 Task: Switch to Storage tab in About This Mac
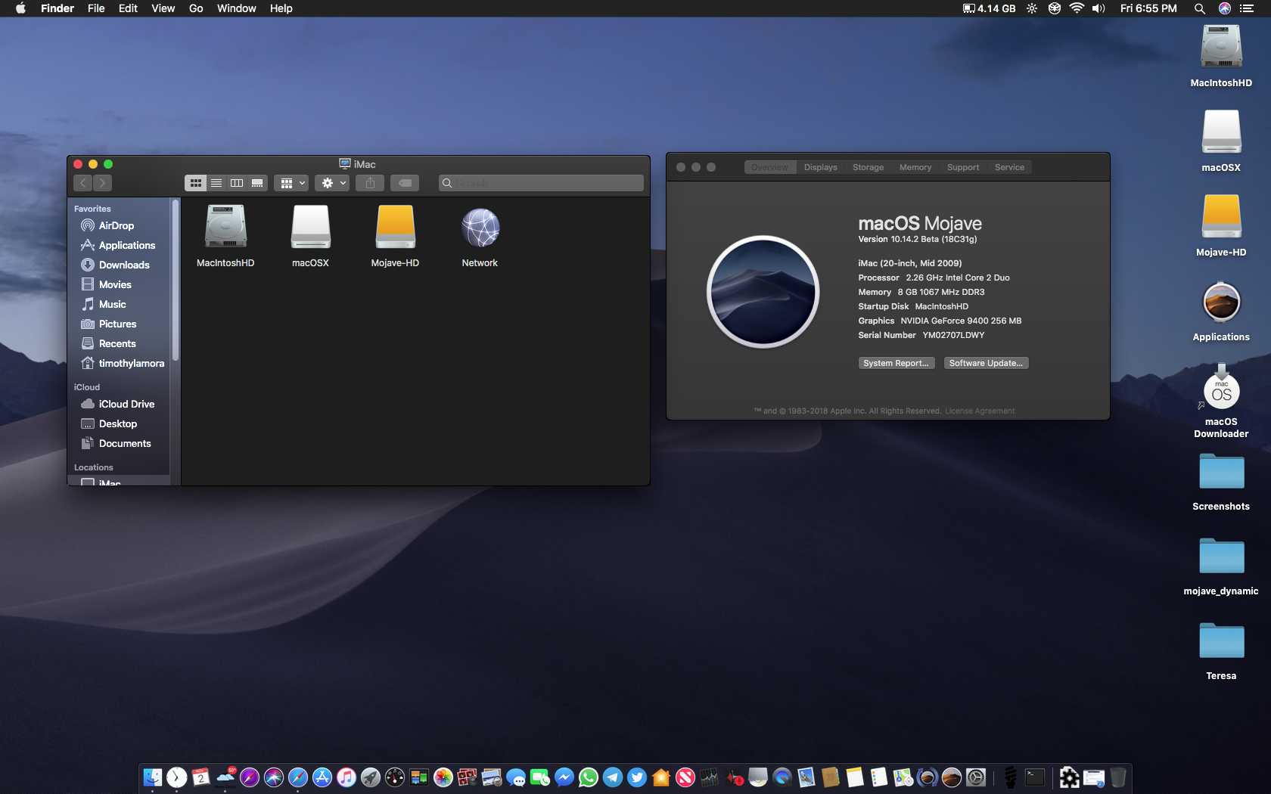pos(868,167)
